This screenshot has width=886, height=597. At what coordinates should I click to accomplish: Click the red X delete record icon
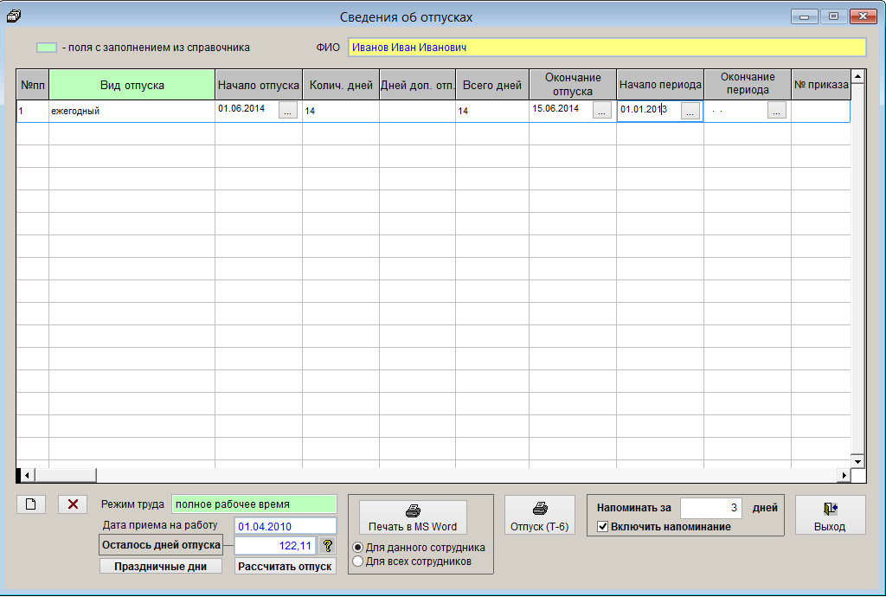(x=73, y=504)
